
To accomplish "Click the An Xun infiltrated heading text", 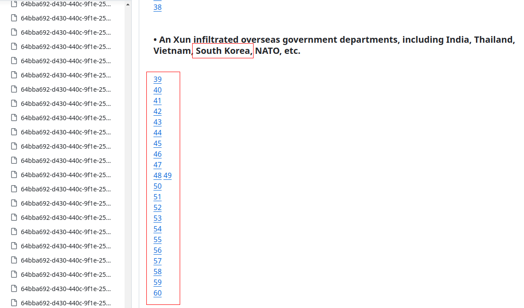I will pyautogui.click(x=334, y=45).
